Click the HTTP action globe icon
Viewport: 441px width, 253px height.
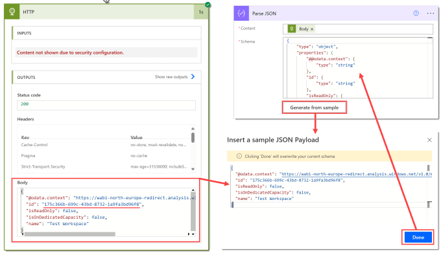coord(12,12)
